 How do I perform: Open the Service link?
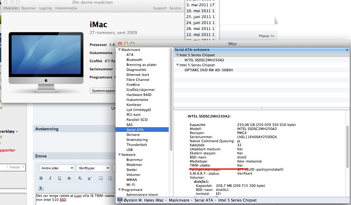pos(175,8)
